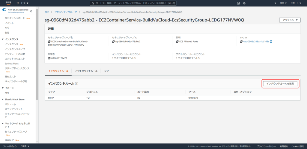
Task: Collapse the Elastic Block Store section
Action: pos(2,100)
